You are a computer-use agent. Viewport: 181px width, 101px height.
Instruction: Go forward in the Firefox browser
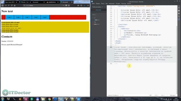(x=6, y=5)
